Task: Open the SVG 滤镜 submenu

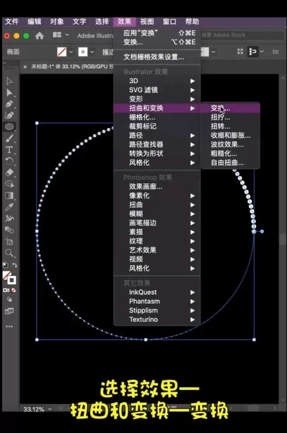Action: coord(157,90)
